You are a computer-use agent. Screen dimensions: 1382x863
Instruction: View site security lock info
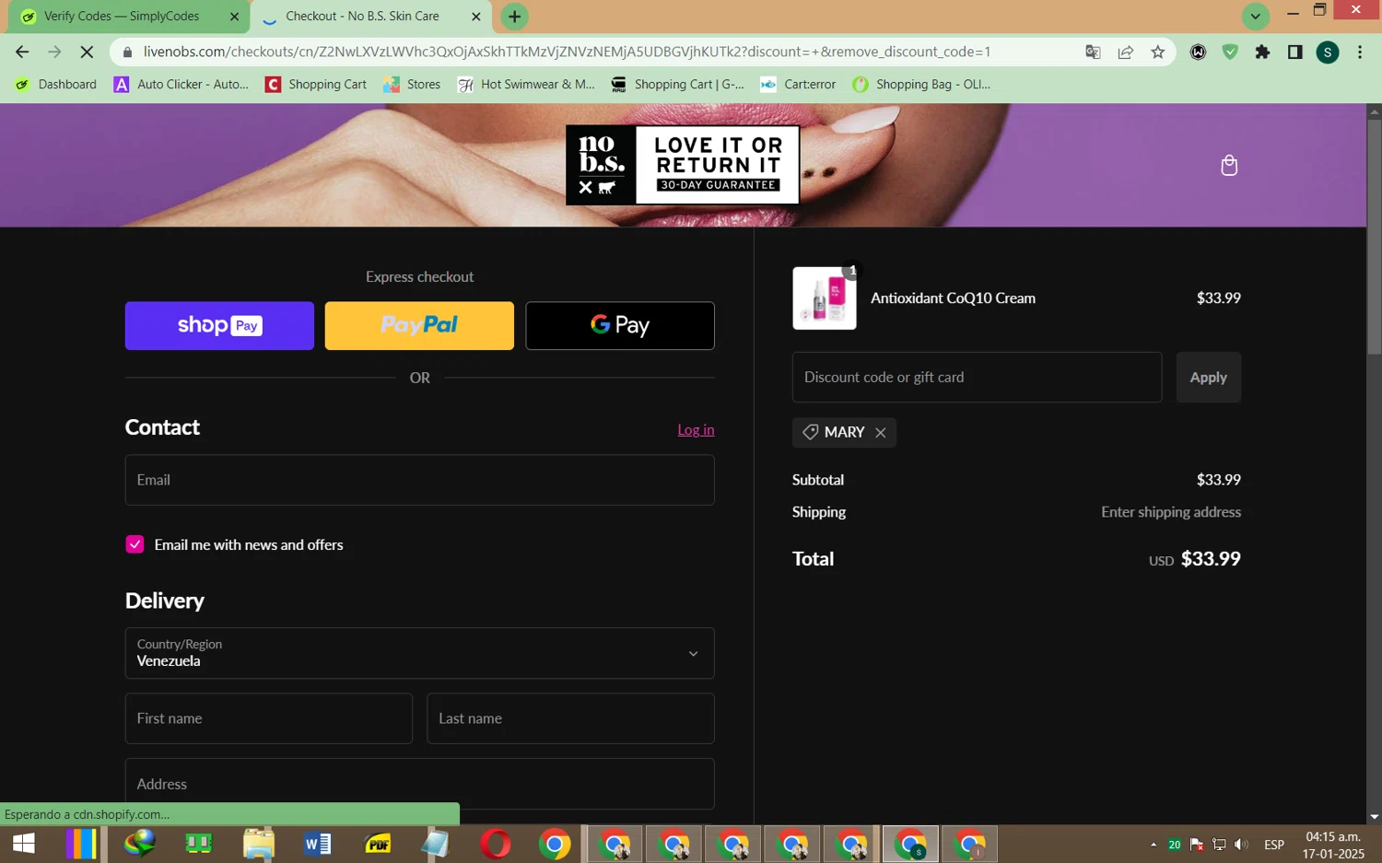[x=127, y=52]
